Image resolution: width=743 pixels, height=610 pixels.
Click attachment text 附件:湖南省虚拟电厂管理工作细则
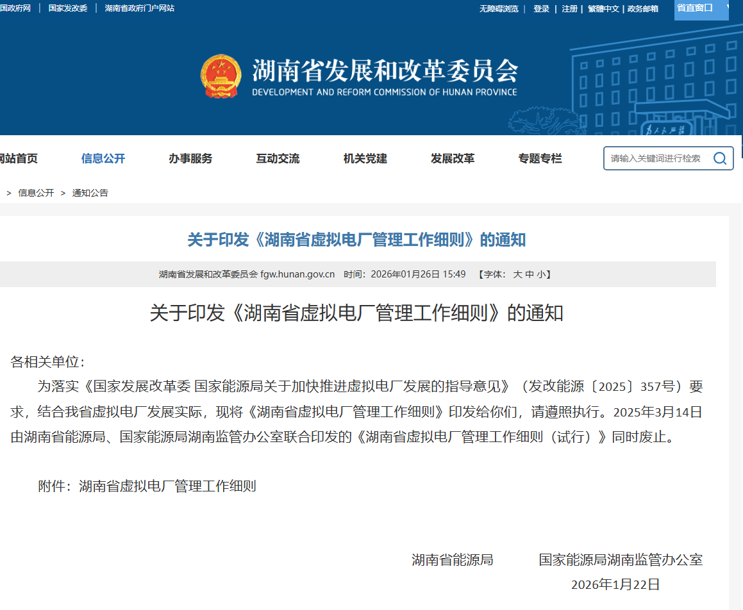pos(147,486)
